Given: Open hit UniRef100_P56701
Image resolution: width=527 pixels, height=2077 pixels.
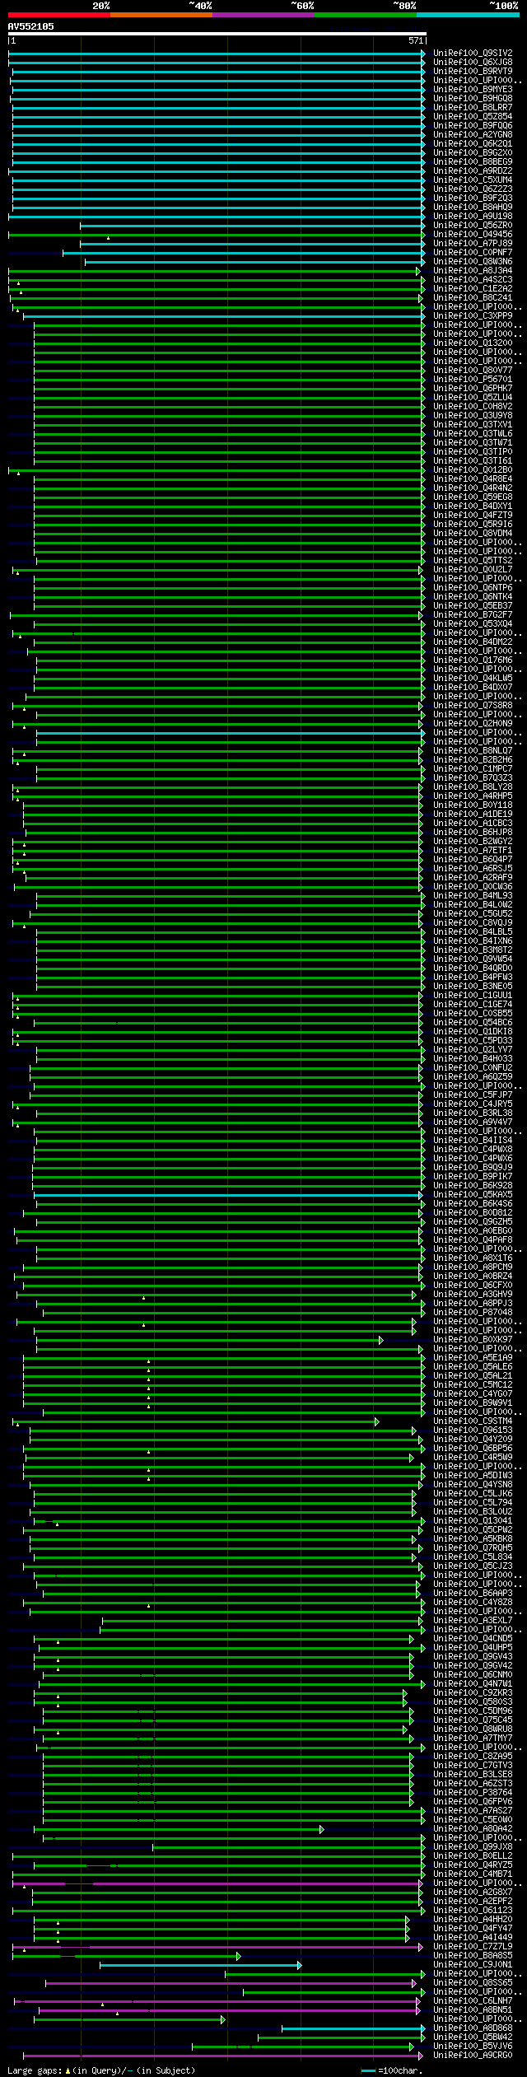Looking at the screenshot, I should click(x=473, y=379).
